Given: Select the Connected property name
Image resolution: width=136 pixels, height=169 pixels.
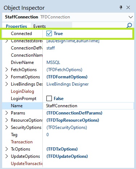Looking at the screenshot, I should [x=21, y=34].
